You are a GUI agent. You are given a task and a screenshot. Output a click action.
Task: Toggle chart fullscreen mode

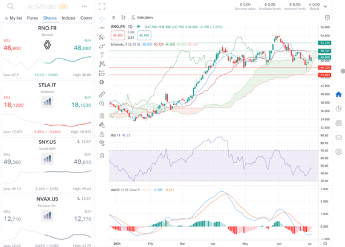click(102, 6)
